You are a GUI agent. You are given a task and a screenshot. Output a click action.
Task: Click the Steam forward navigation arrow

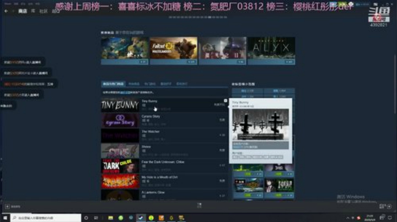pos(13,11)
